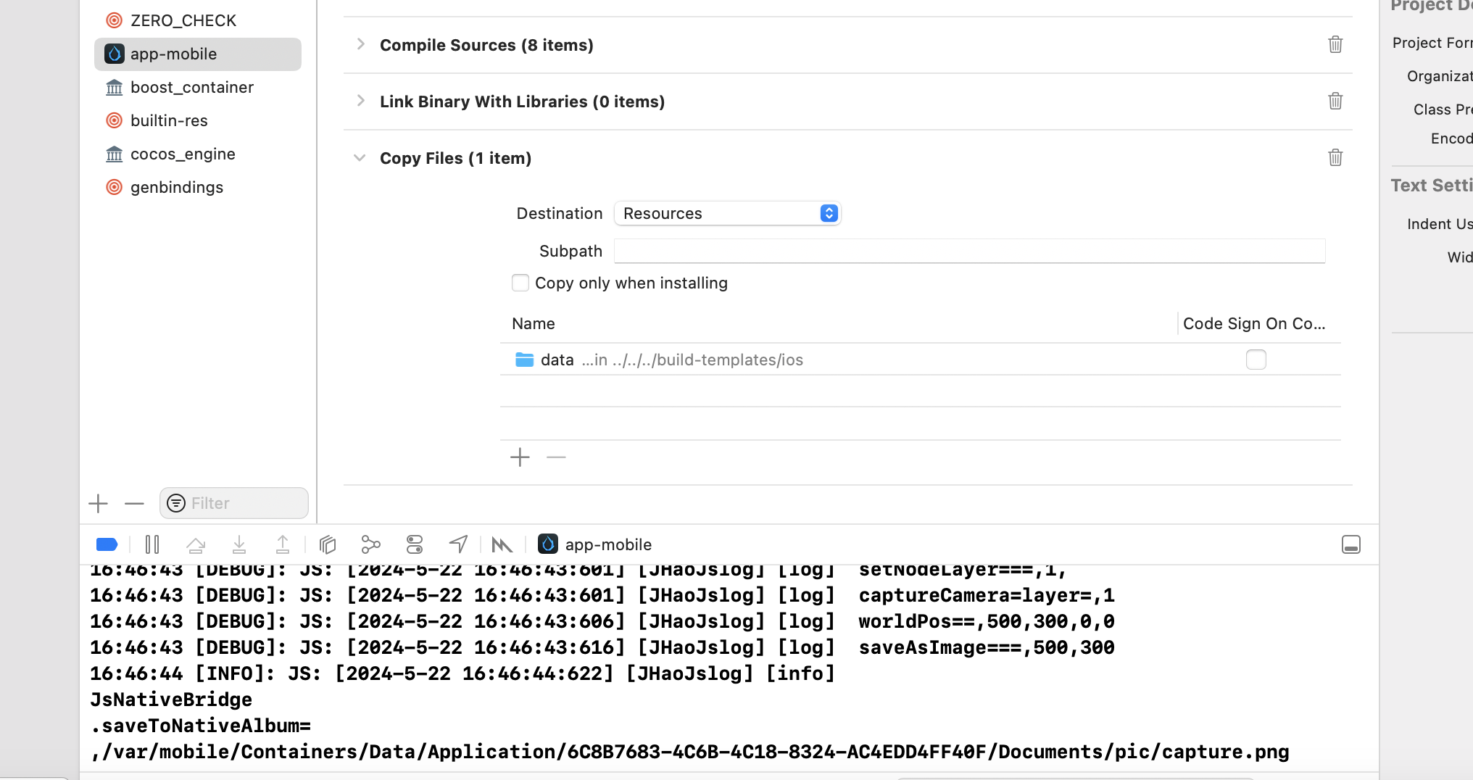This screenshot has width=1473, height=780.
Task: Open the Debug View Hierarchy tool
Action: click(x=328, y=544)
